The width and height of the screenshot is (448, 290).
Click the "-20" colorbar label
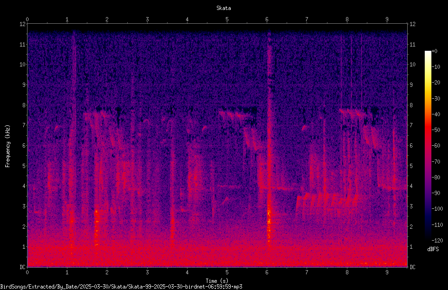point(436,83)
